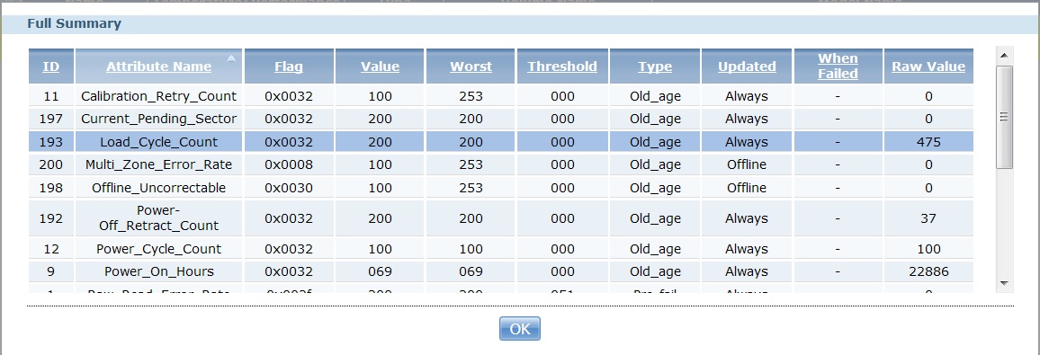1040x355 pixels.
Task: Sort by Threshold column header
Action: [x=562, y=67]
